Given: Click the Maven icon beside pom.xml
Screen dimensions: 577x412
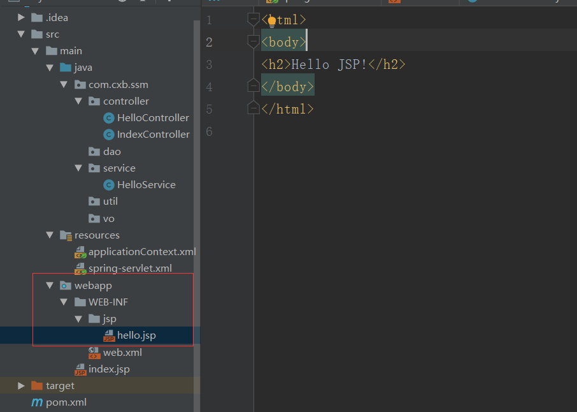Looking at the screenshot, I should [37, 402].
